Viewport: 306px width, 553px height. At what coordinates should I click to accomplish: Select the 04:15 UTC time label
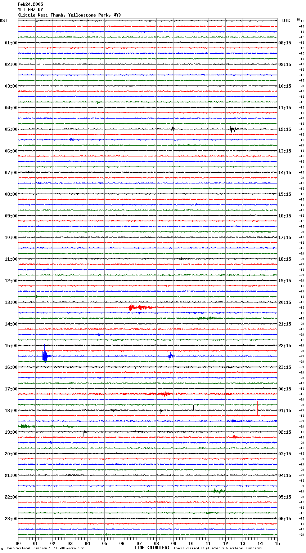point(285,475)
